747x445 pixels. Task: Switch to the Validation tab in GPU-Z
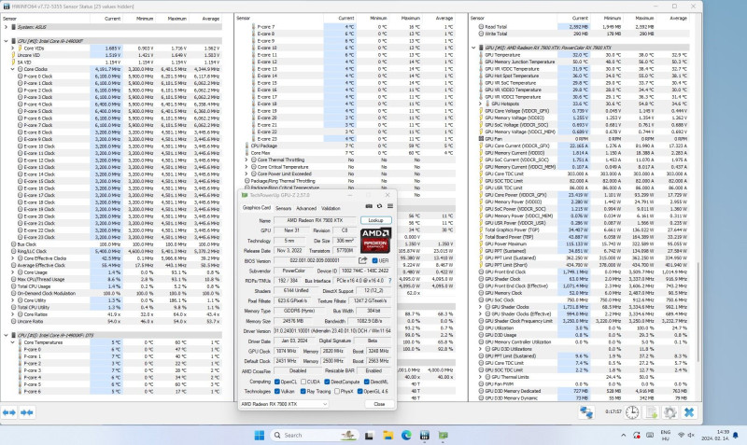click(x=331, y=208)
